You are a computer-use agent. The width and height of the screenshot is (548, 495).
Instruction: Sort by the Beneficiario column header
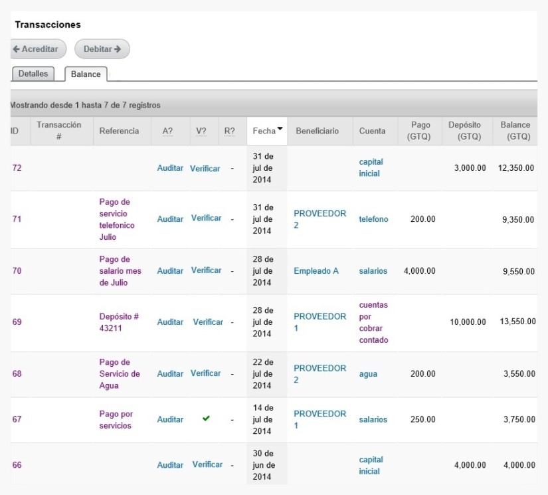pos(318,131)
